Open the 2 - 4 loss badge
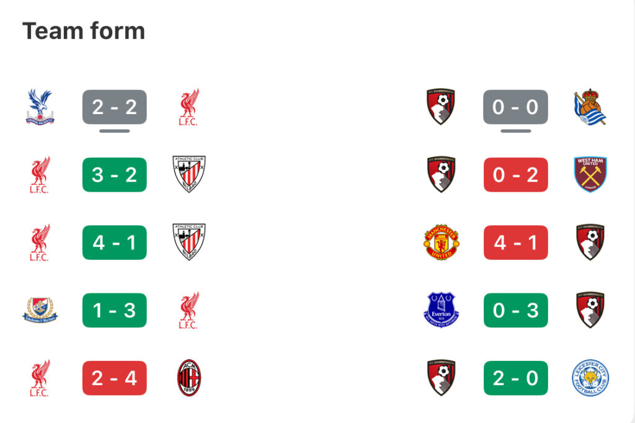Viewport: 635px width, 423px height. pos(115,378)
